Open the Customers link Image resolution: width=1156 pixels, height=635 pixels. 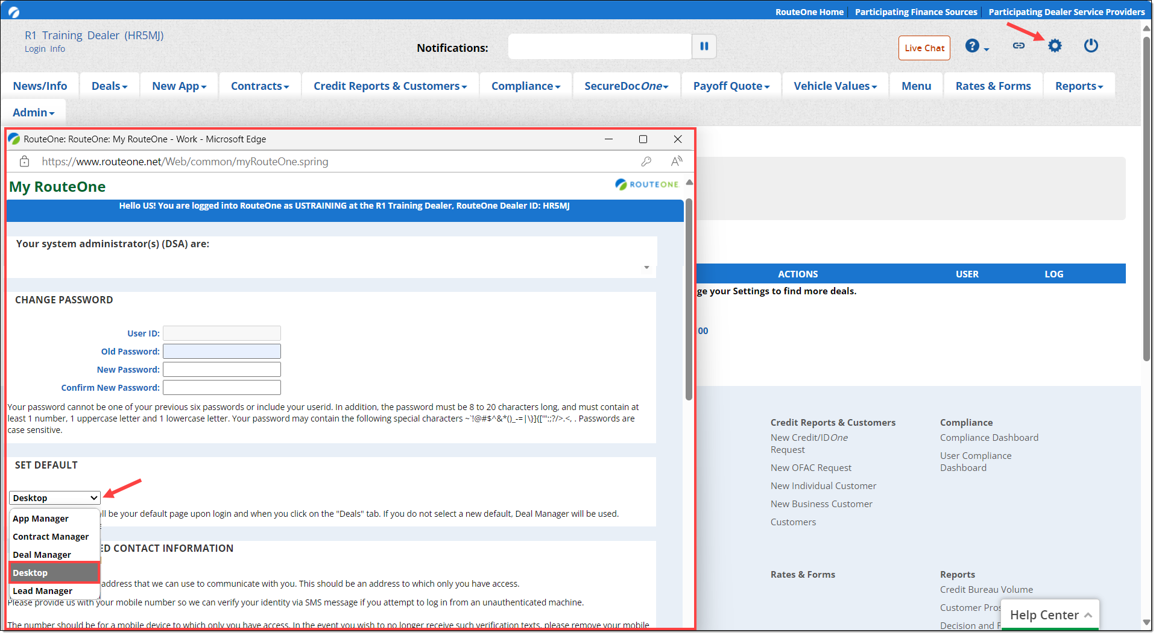(793, 522)
